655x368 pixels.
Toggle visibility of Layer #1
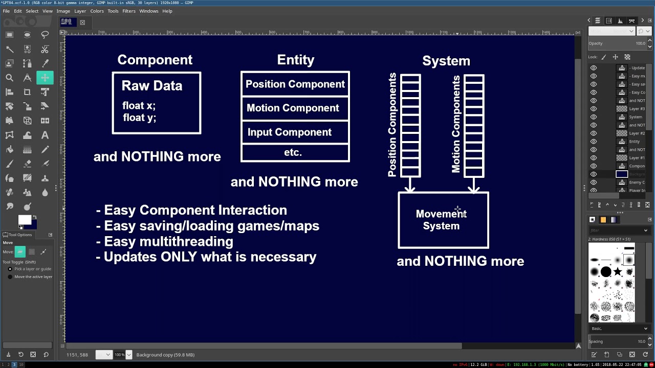[594, 157]
